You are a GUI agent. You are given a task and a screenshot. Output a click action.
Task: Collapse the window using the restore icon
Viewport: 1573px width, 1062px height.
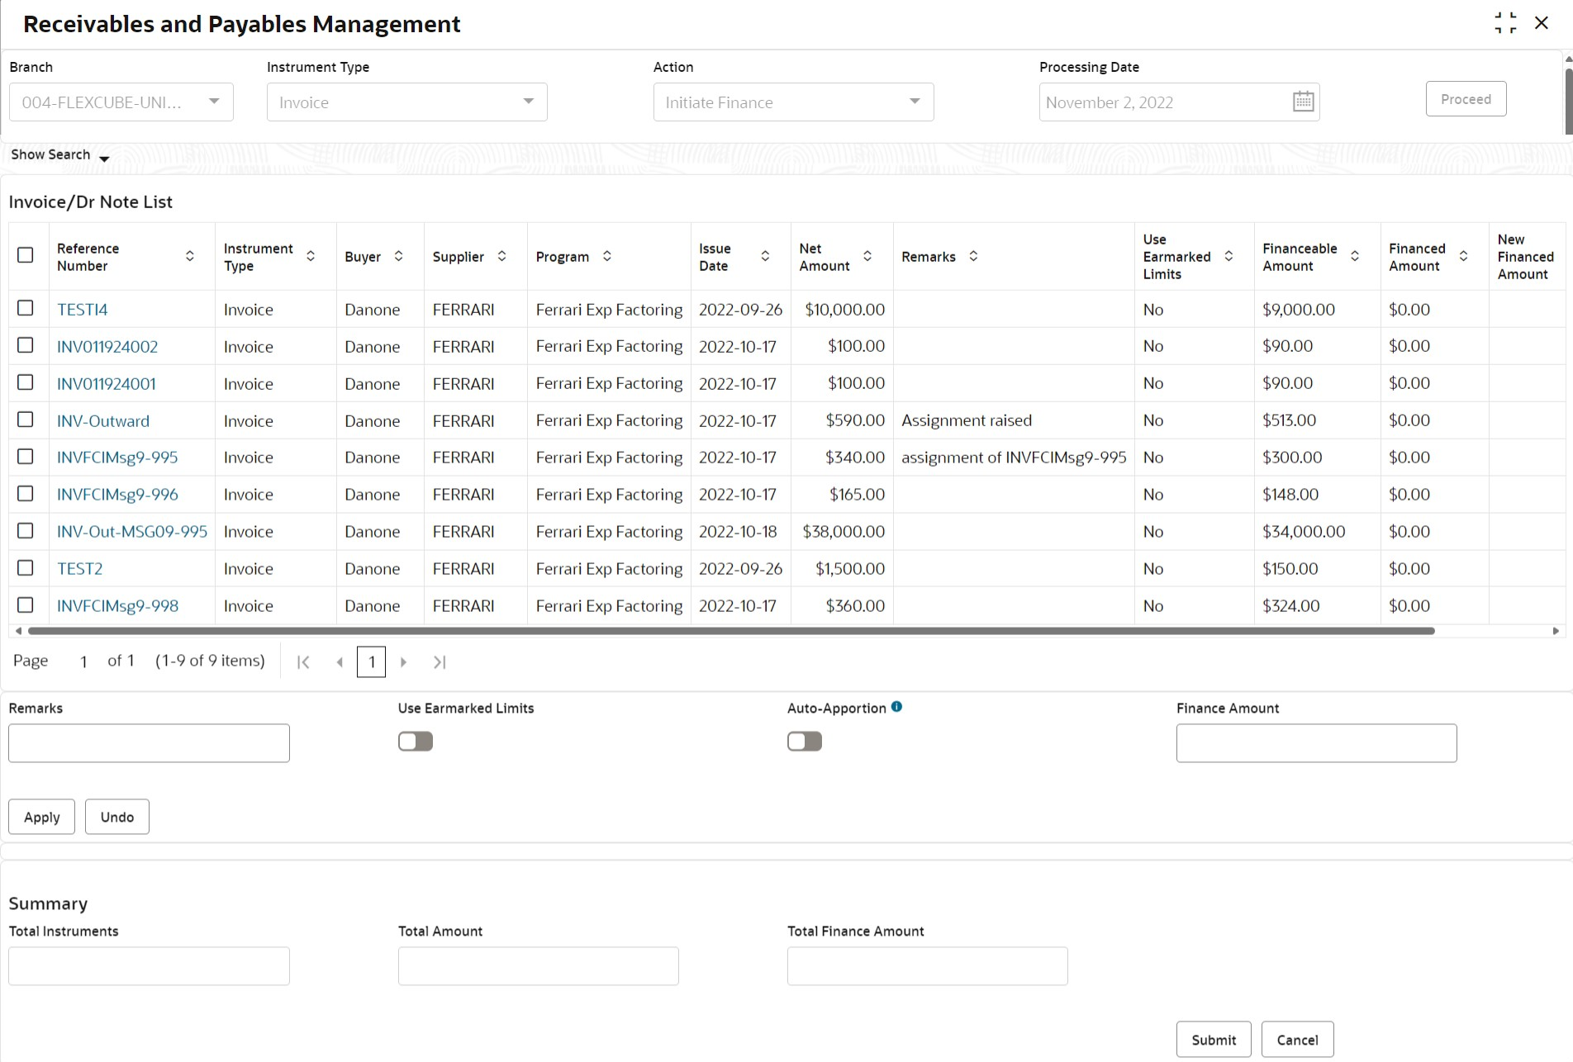point(1505,23)
